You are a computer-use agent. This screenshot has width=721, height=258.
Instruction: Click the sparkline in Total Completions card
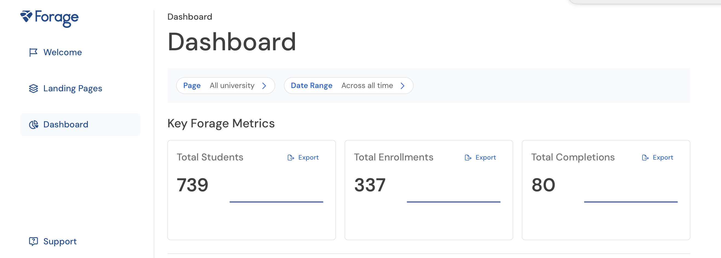(x=630, y=201)
